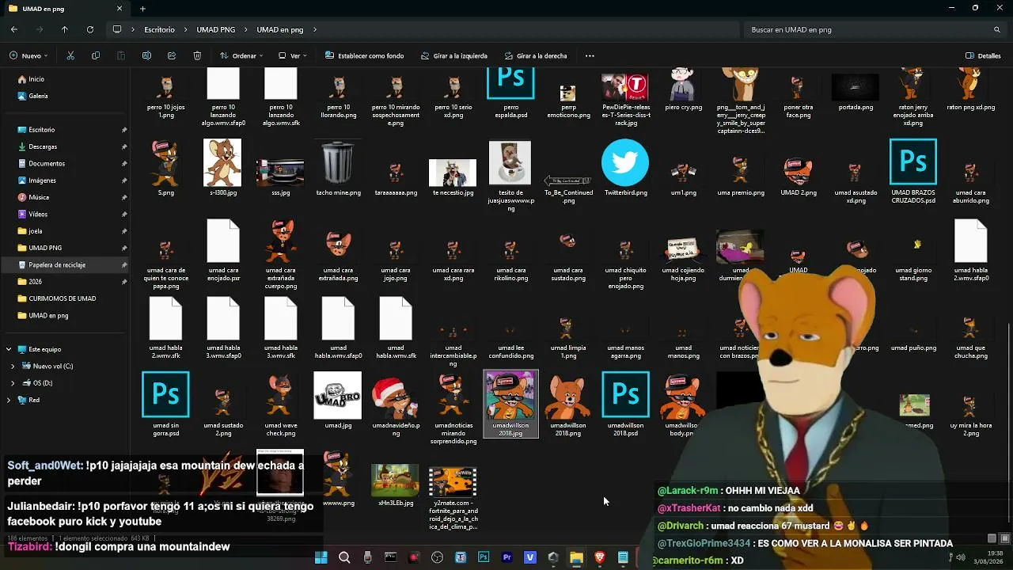This screenshot has height=570, width=1013.
Task: Click Girar a la derecha
Action: pyautogui.click(x=534, y=56)
